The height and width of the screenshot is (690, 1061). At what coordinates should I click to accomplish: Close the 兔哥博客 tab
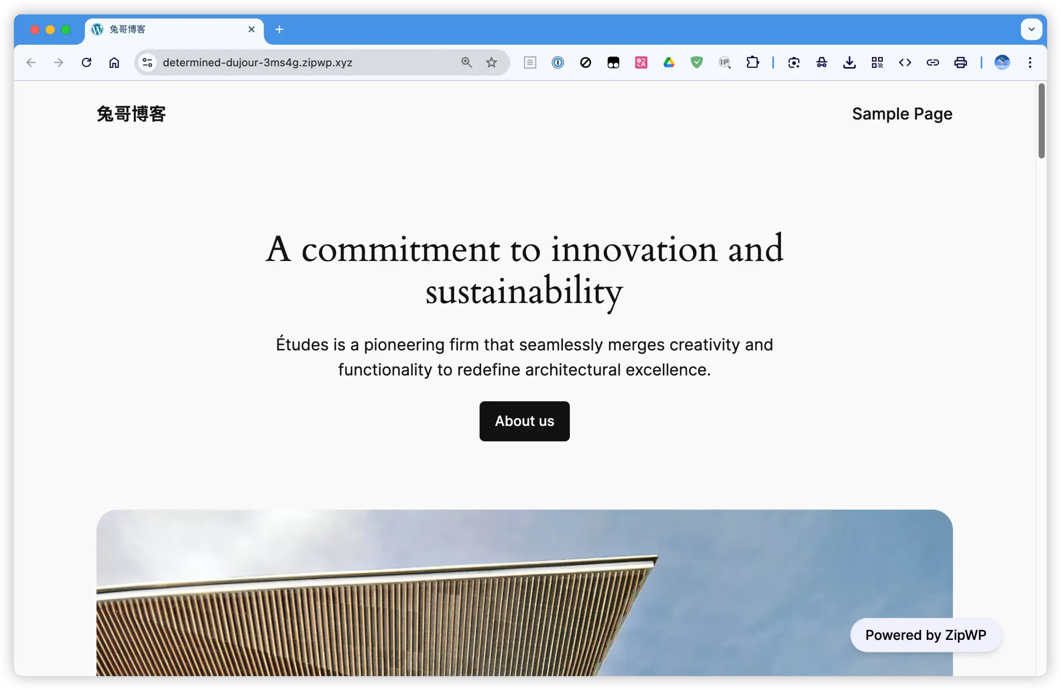point(252,29)
